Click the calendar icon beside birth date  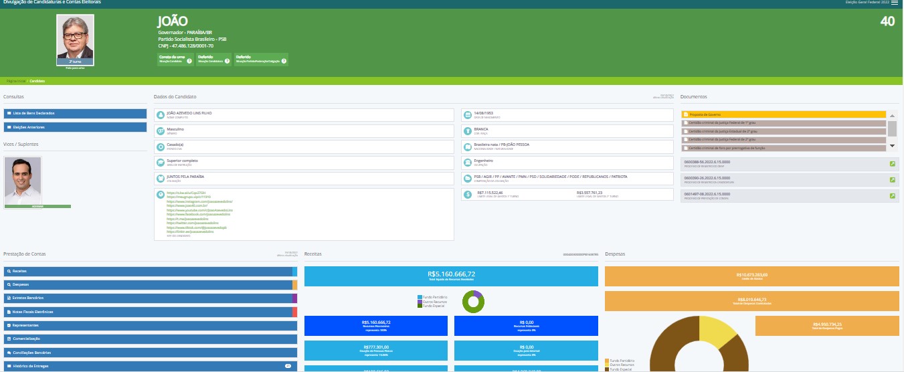click(468, 114)
